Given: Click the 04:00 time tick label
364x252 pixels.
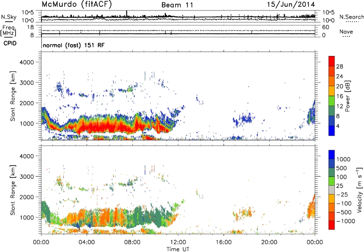Looking at the screenshot, I should [x=86, y=242].
